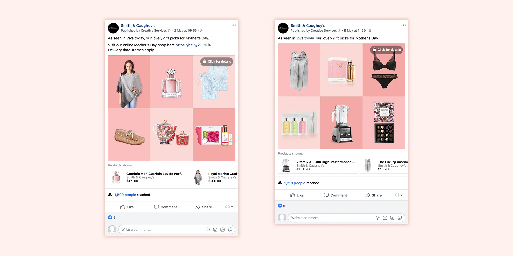
Task: Click the people-reached icon beside '1,218 people'
Action: (280, 183)
